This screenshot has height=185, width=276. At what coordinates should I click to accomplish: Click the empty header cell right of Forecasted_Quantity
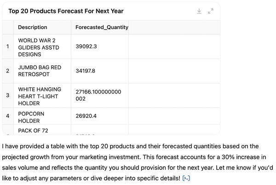tap(174, 28)
